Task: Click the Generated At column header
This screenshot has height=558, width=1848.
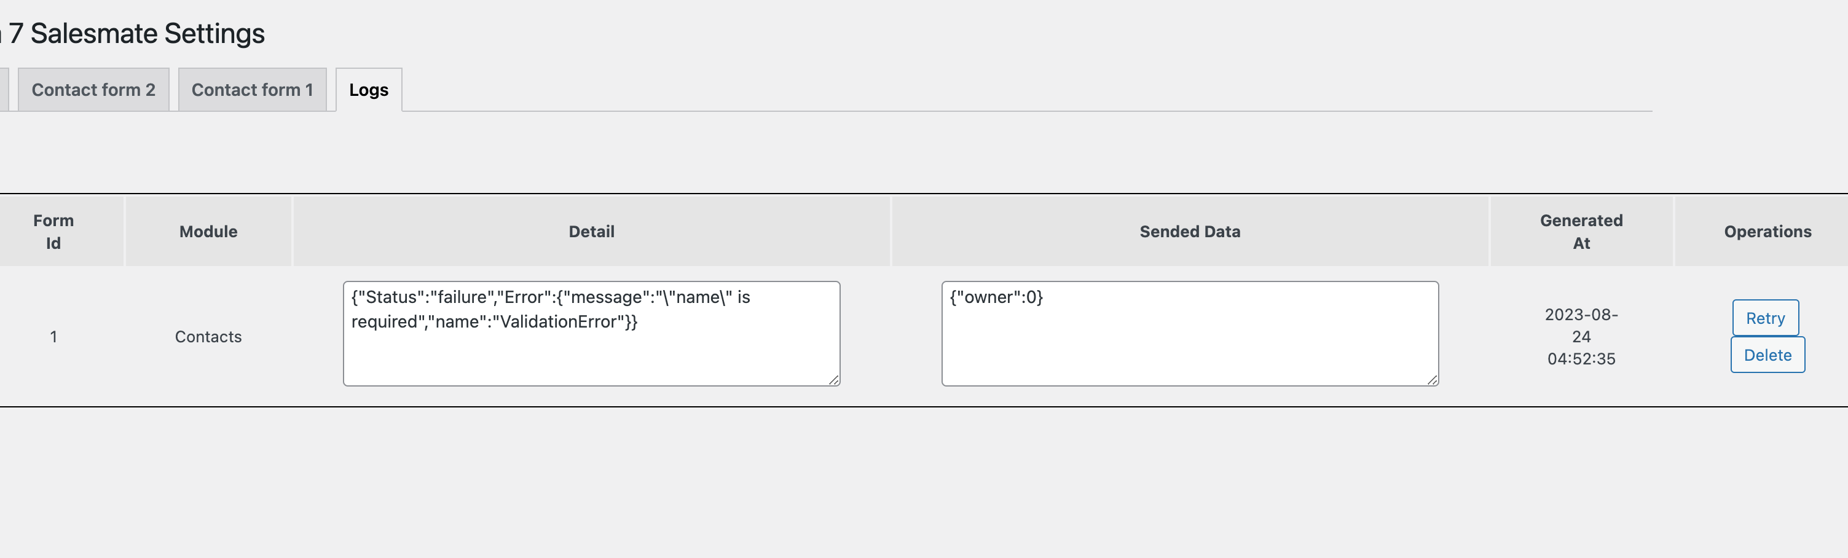Action: [x=1581, y=232]
